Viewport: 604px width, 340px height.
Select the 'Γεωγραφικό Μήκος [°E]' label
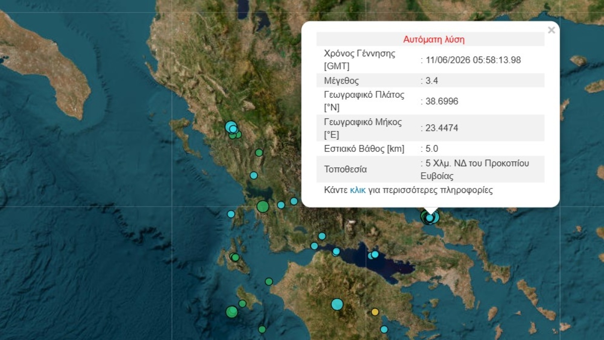[363, 128]
